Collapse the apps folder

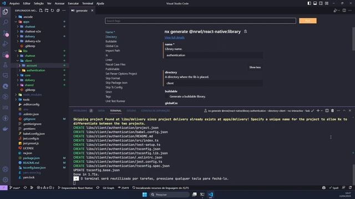click(x=16, y=22)
